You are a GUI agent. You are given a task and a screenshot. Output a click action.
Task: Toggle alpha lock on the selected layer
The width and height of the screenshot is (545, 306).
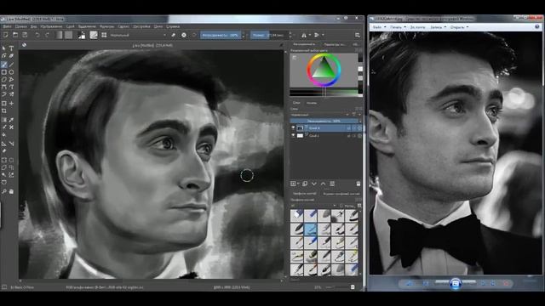(x=359, y=128)
